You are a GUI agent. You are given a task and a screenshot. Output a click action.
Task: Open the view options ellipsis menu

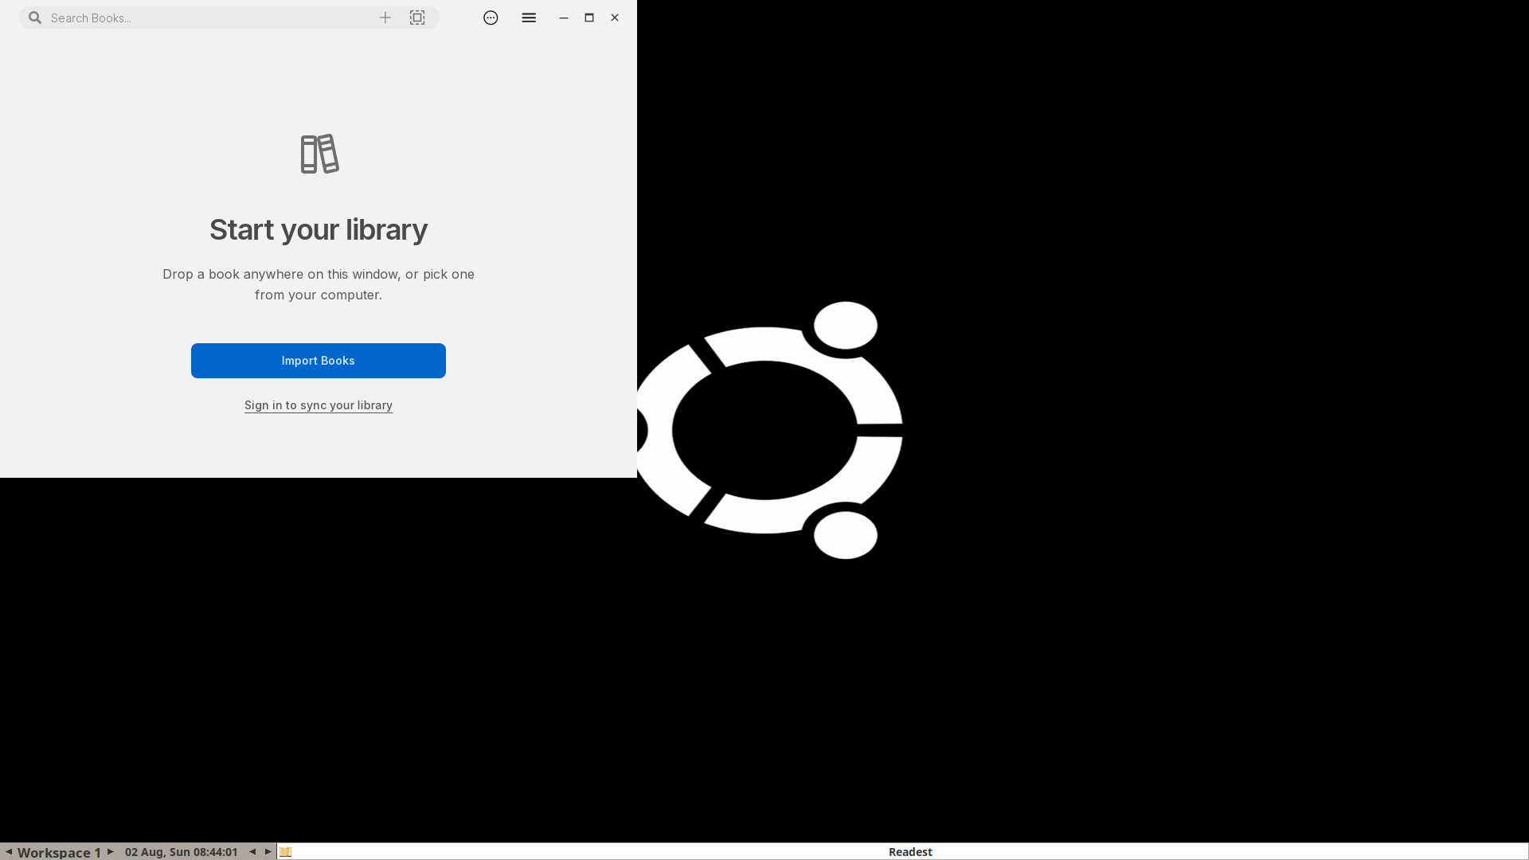[491, 18]
